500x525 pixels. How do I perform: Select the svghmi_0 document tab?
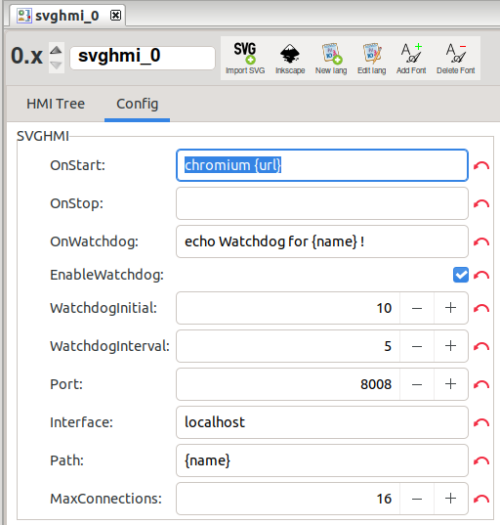[x=66, y=16]
